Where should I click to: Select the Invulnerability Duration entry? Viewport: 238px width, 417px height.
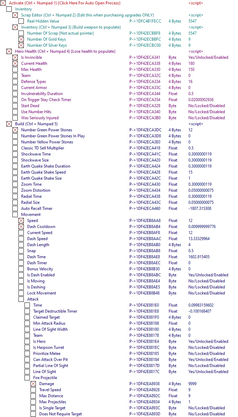click(42, 94)
